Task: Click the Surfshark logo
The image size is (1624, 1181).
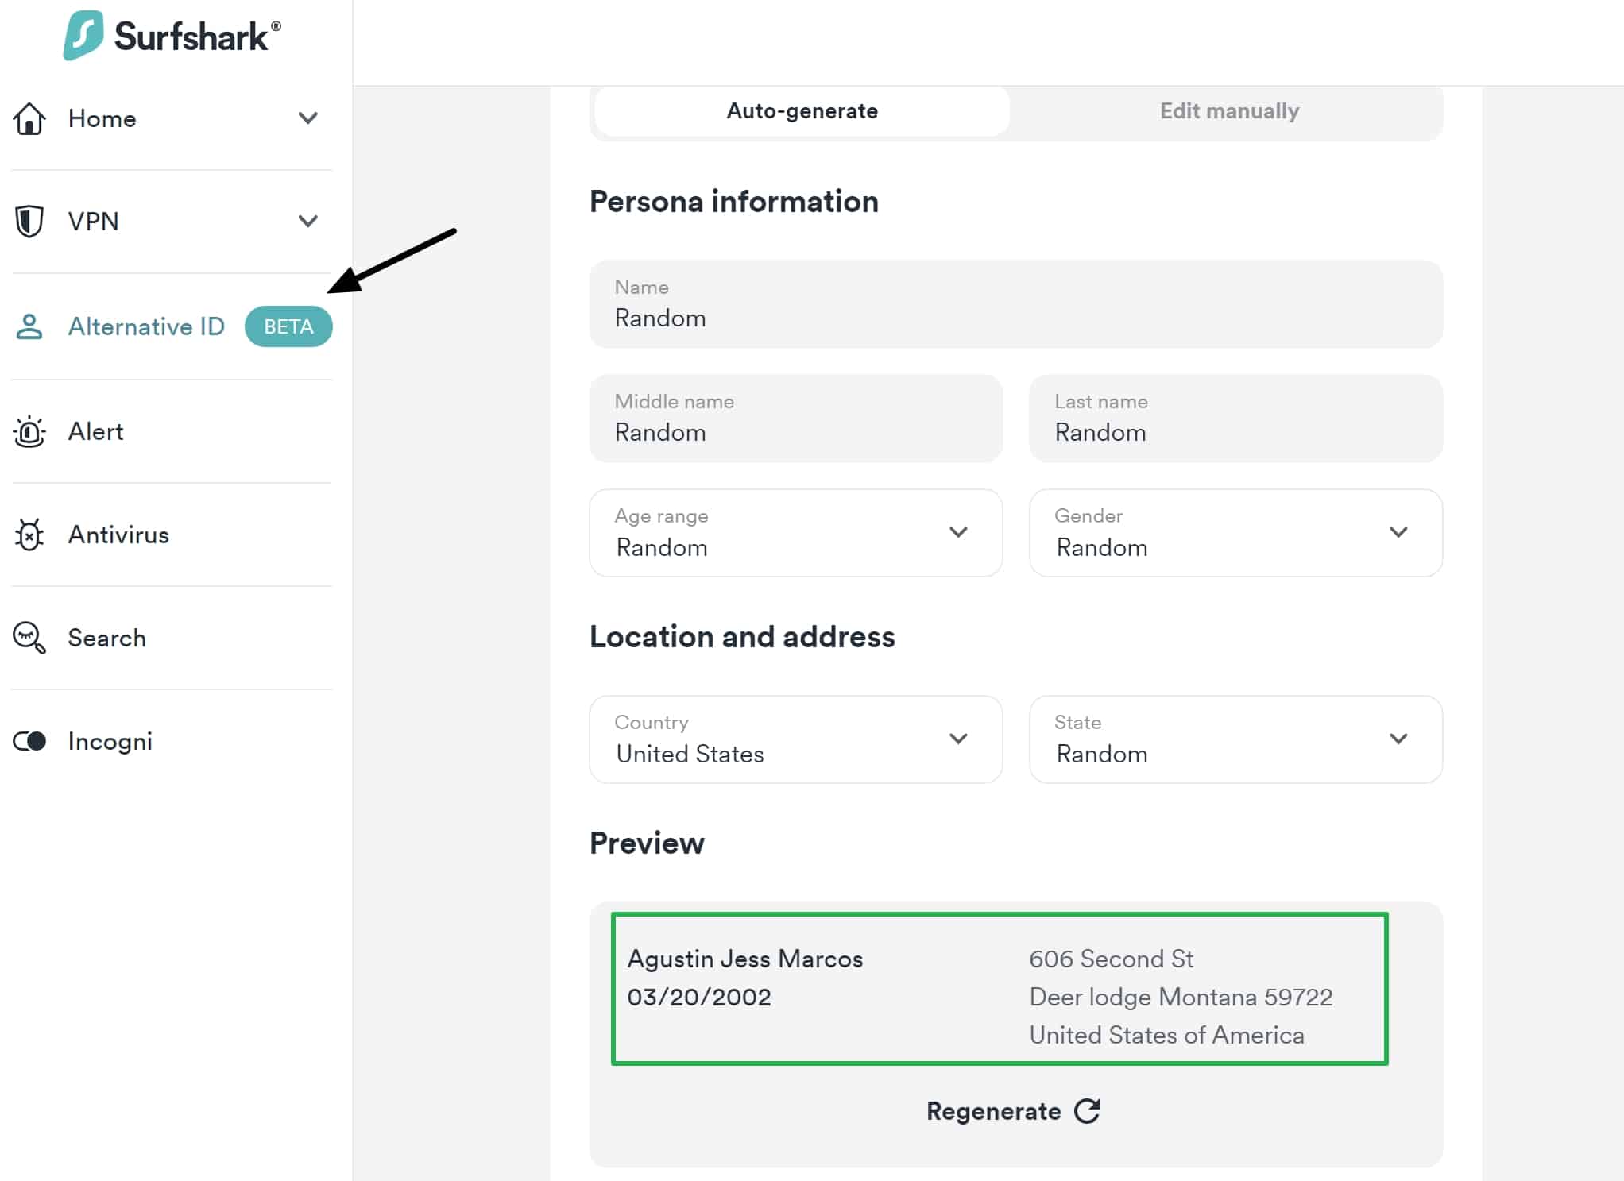Action: coord(172,36)
